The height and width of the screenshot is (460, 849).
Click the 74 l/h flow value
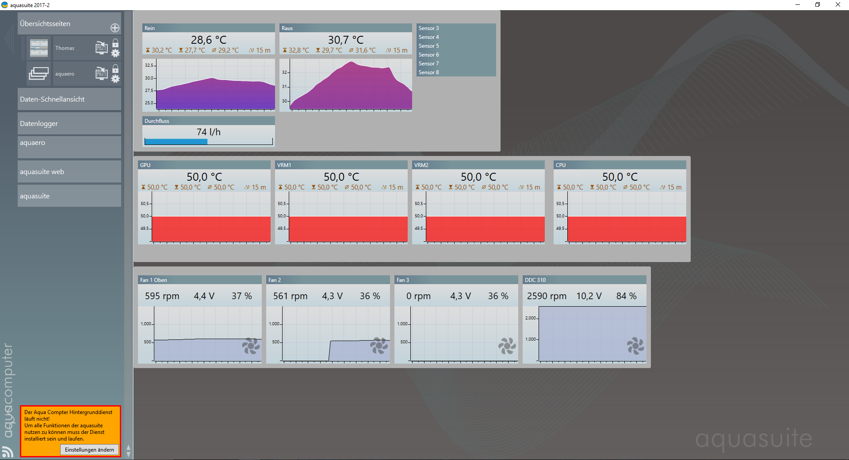point(209,132)
